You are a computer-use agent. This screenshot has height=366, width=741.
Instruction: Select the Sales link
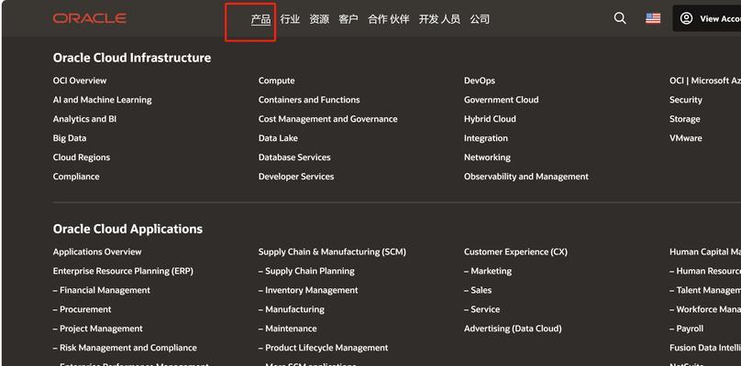pyautogui.click(x=478, y=290)
